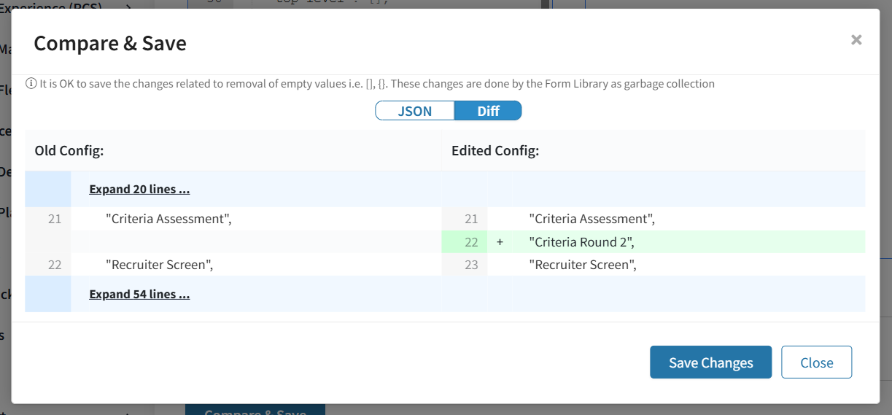Select the Diff view toggle

pos(488,111)
